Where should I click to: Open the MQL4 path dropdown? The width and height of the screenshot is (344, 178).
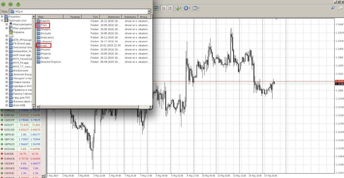(149, 11)
